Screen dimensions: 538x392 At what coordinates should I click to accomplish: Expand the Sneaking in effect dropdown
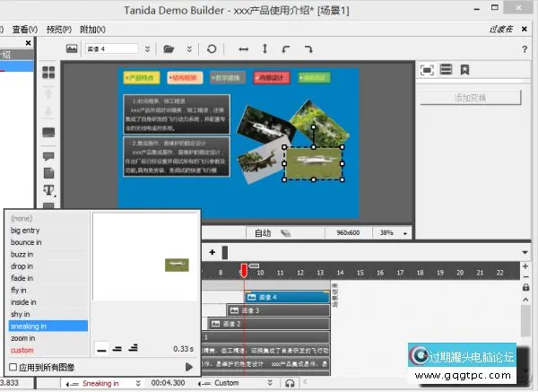click(x=137, y=384)
